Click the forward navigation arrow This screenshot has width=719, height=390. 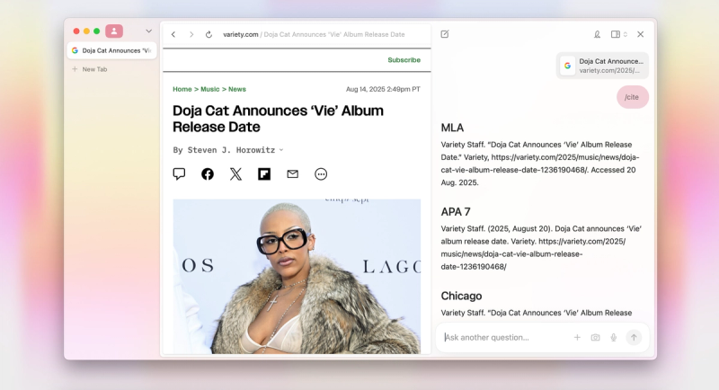coord(191,34)
